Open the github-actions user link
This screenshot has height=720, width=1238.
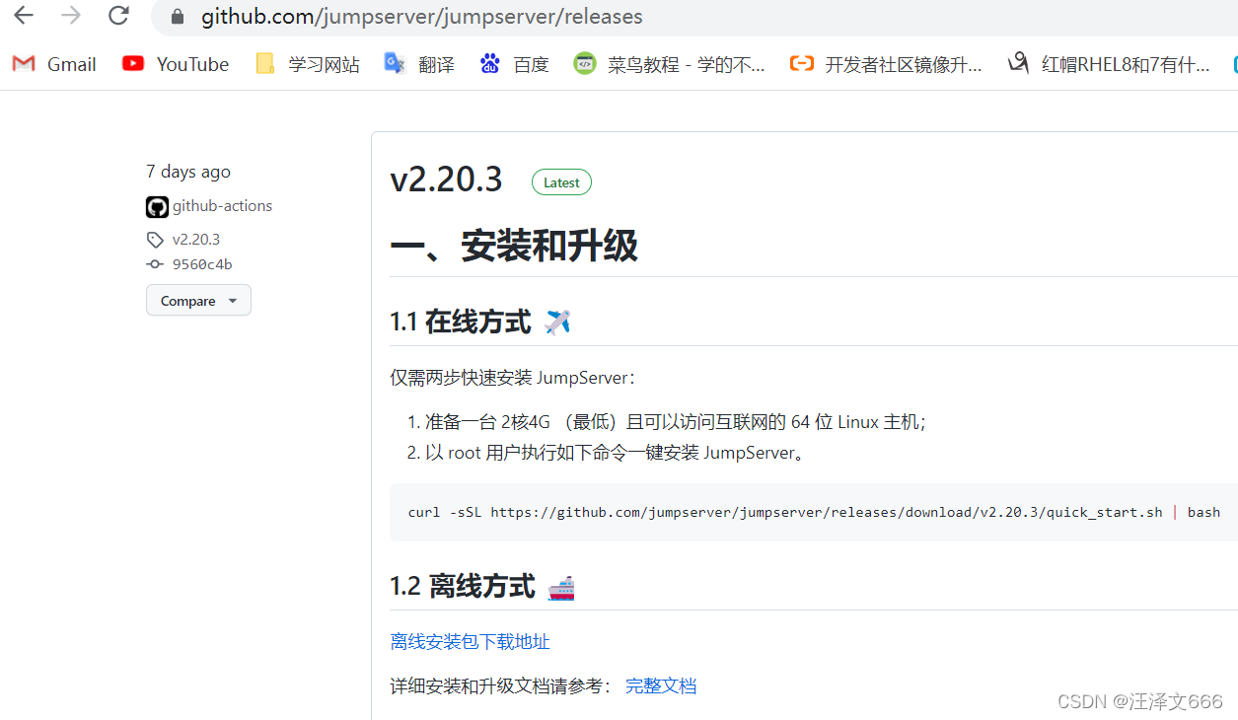[222, 206]
